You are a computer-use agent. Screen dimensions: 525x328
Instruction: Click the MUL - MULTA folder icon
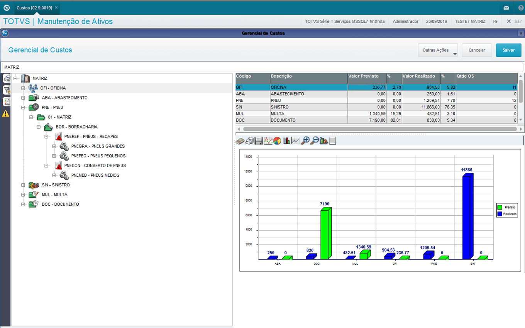click(x=33, y=194)
